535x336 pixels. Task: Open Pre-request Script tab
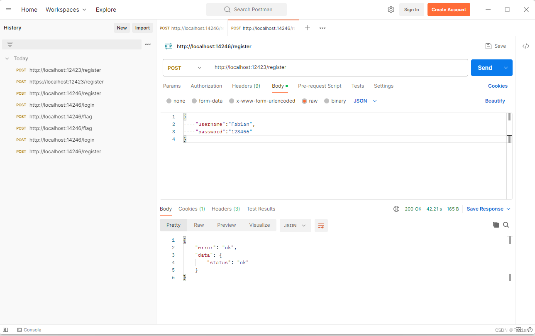(320, 86)
